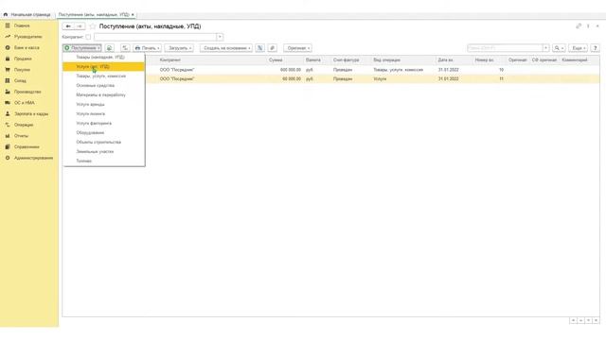Choose Основные средства menu item
606x340 pixels.
pyautogui.click(x=104, y=86)
